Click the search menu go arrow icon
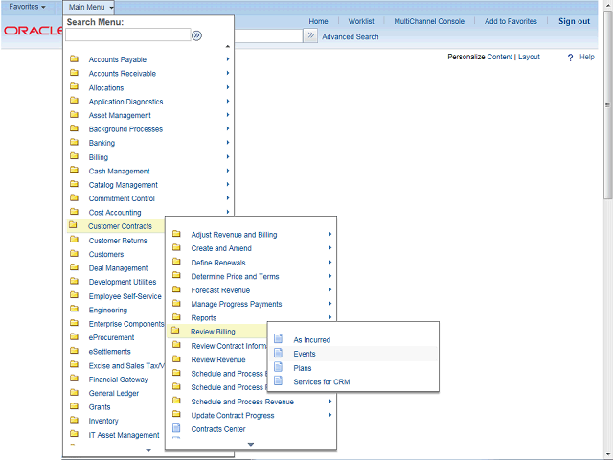The width and height of the screenshot is (613, 460). click(x=196, y=35)
